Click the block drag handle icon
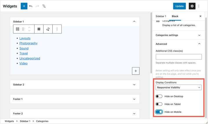The height and width of the screenshot is (124, 208). coord(23,29)
